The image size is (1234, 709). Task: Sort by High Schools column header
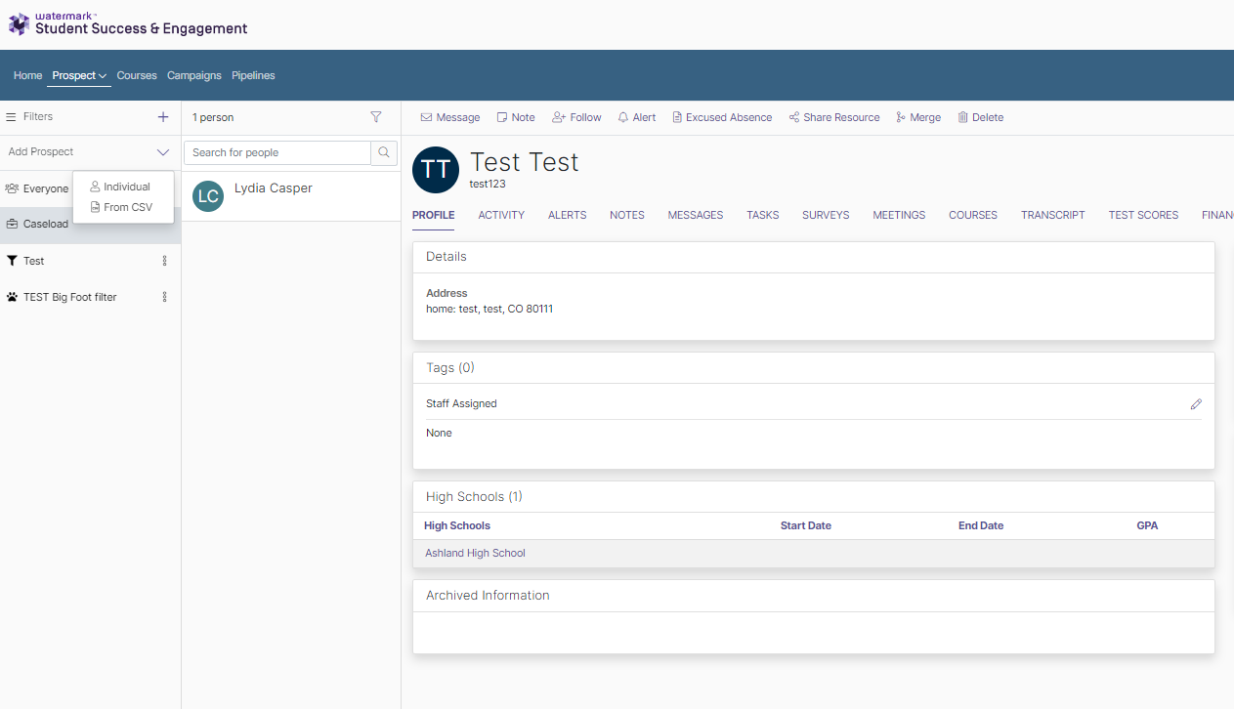(x=457, y=525)
